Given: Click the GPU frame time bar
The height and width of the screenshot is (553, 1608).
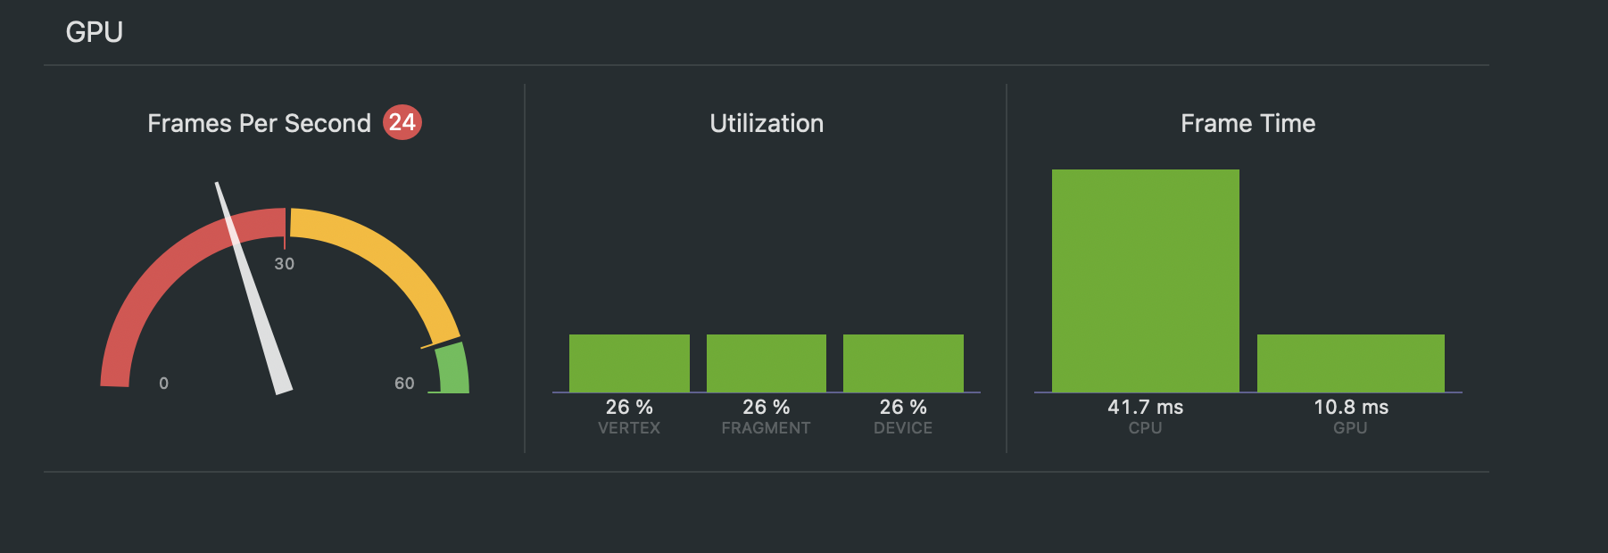Looking at the screenshot, I should tap(1350, 363).
